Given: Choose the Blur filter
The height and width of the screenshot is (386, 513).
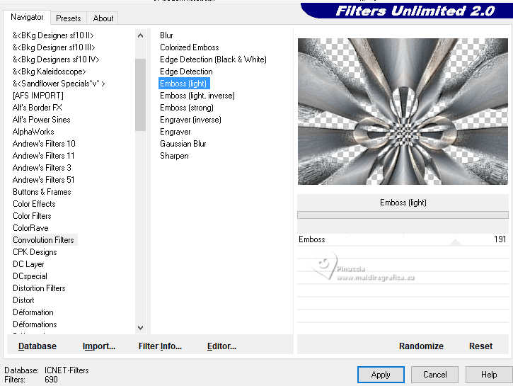Looking at the screenshot, I should [x=166, y=35].
